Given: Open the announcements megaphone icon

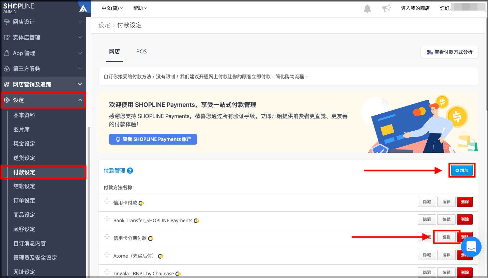Looking at the screenshot, I should coord(386,9).
